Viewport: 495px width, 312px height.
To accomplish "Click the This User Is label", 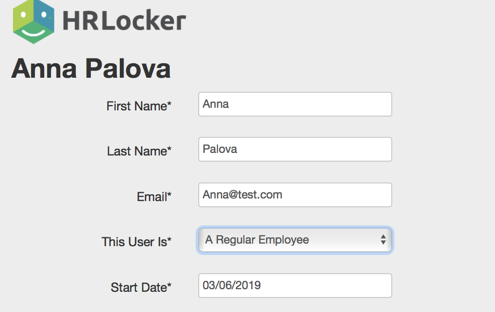I will click(136, 242).
